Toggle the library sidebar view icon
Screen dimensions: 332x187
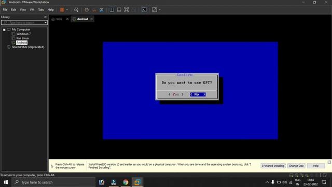112,10
